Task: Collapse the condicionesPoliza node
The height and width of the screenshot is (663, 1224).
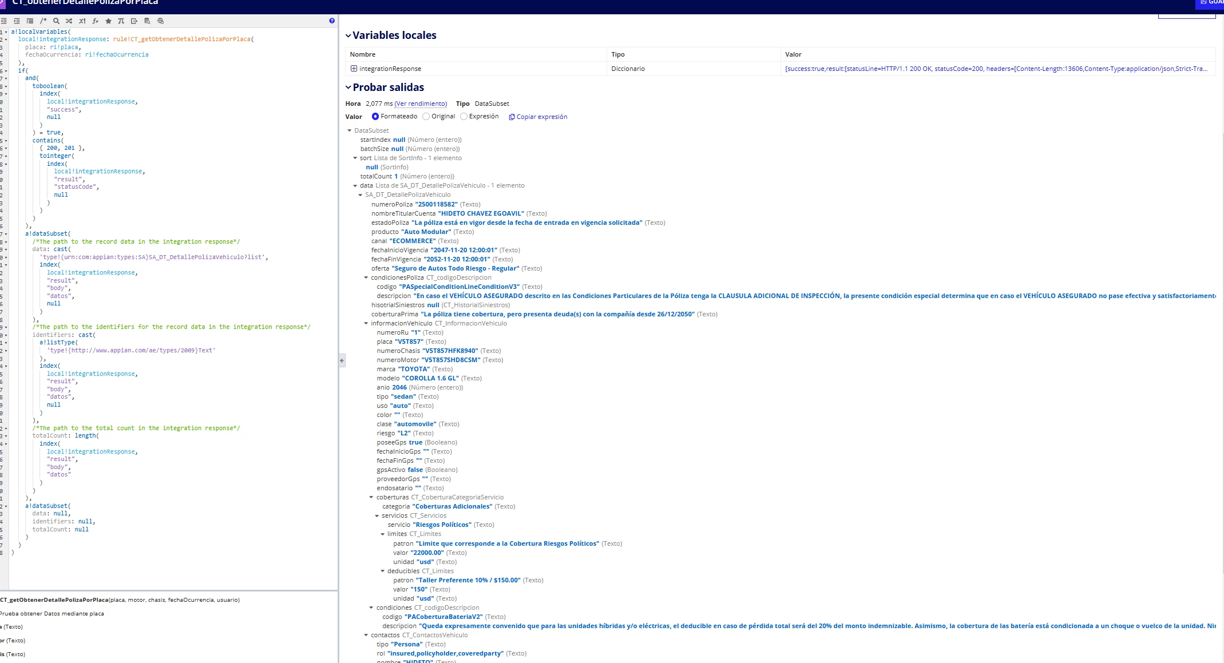Action: [366, 277]
